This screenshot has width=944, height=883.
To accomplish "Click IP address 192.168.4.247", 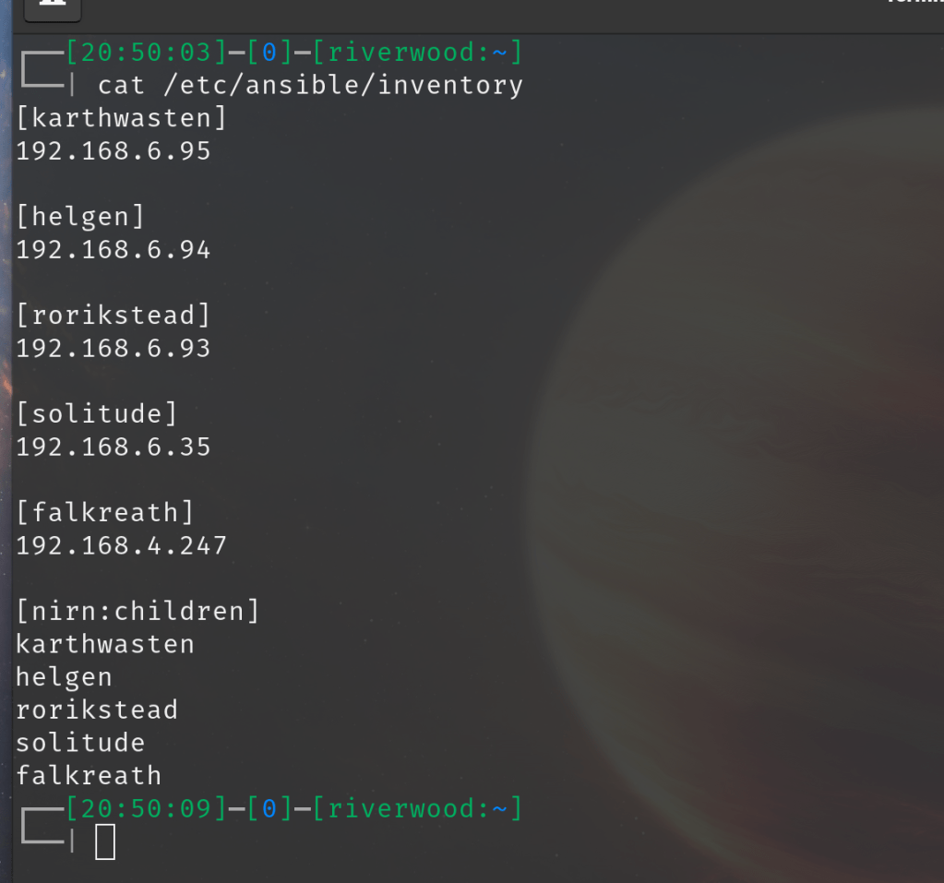I will (121, 546).
